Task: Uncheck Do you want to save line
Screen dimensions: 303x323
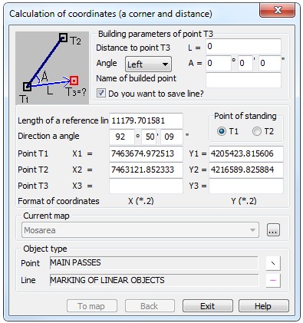Action: (x=101, y=93)
